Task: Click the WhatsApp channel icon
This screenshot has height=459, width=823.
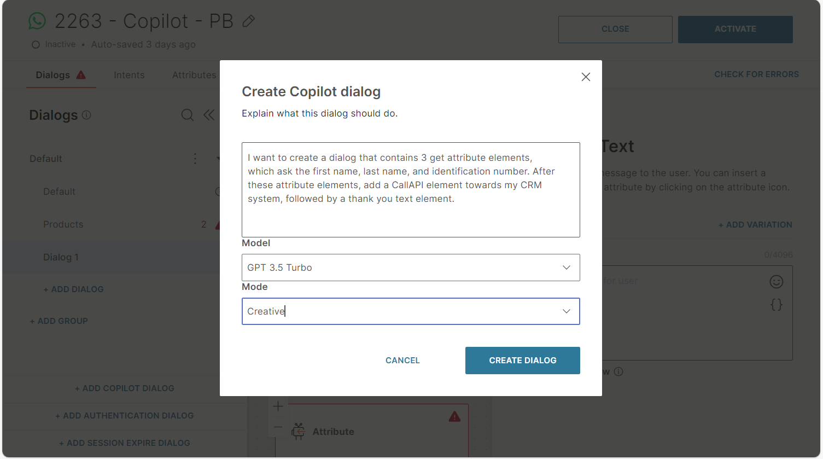Action: coord(37,21)
